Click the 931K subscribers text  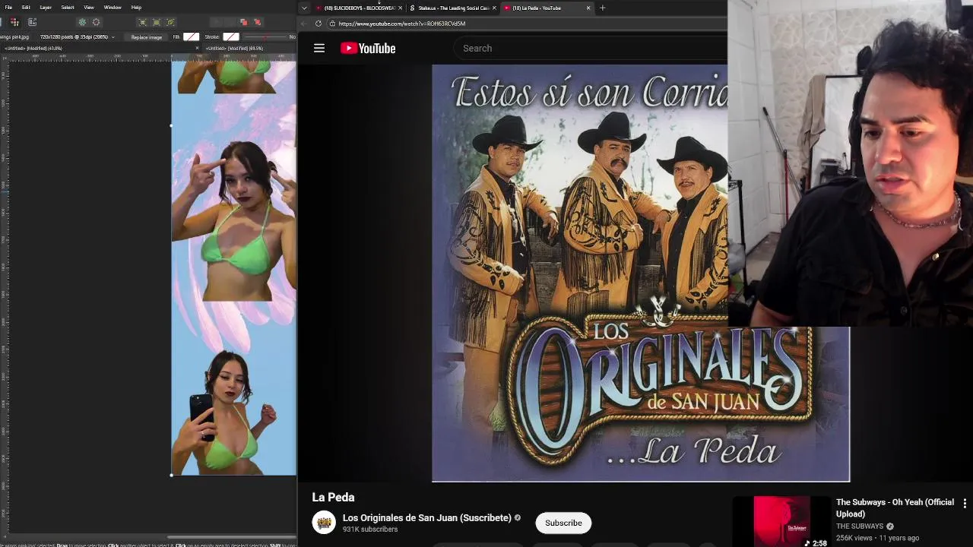370,530
